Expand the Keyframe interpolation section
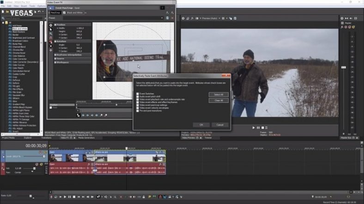Screen dimensions: 364x204 point(55,55)
